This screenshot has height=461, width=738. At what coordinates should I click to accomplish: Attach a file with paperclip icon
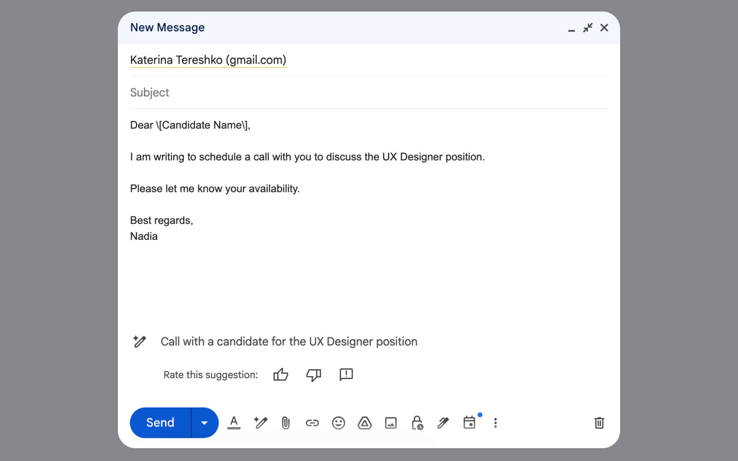[286, 423]
